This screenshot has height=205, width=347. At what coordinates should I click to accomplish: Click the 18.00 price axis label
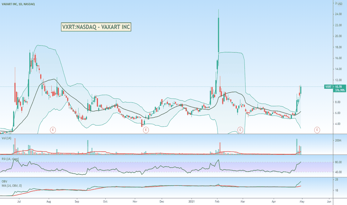(338, 47)
